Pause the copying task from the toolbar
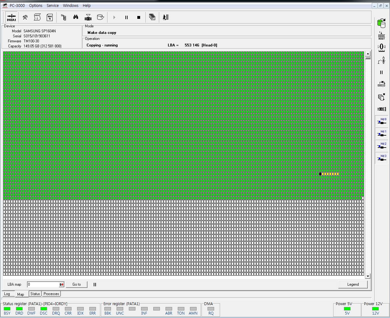This screenshot has height=318, width=390. coord(126,17)
